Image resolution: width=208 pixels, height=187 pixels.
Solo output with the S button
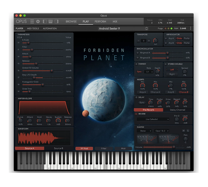[x=188, y=131]
